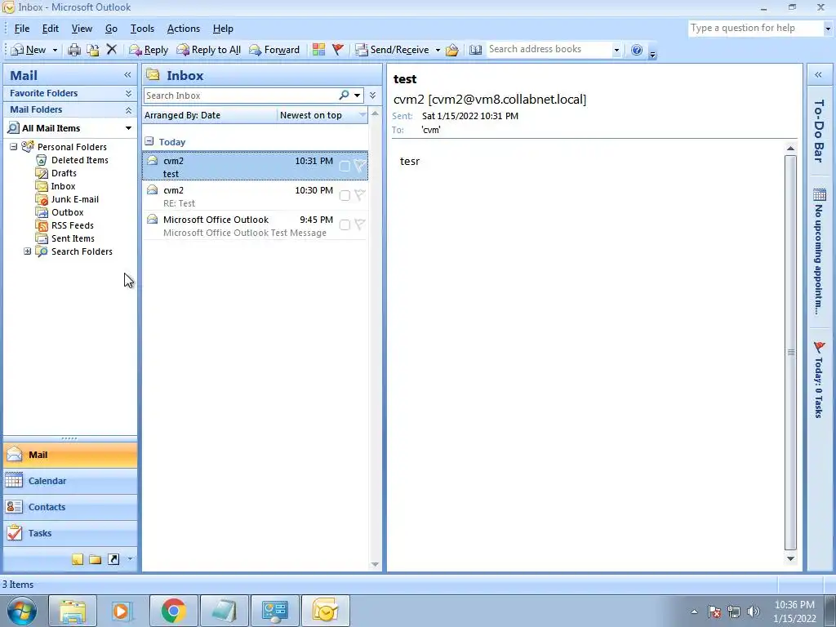Click the Print toolbar icon
836x627 pixels.
click(74, 50)
